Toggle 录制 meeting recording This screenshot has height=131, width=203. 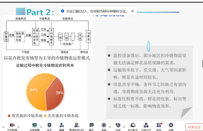(x=104, y=126)
